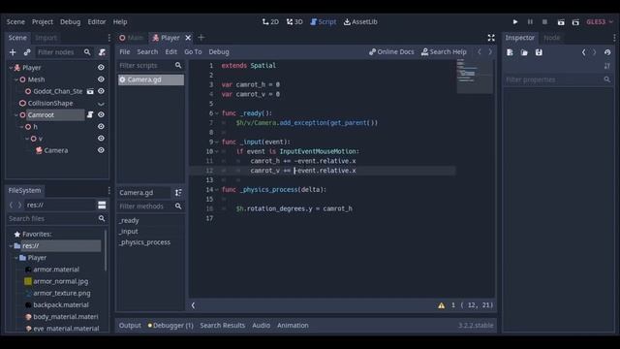The width and height of the screenshot is (620, 349).
Task: Jump to the _physics_process method
Action: coord(144,242)
